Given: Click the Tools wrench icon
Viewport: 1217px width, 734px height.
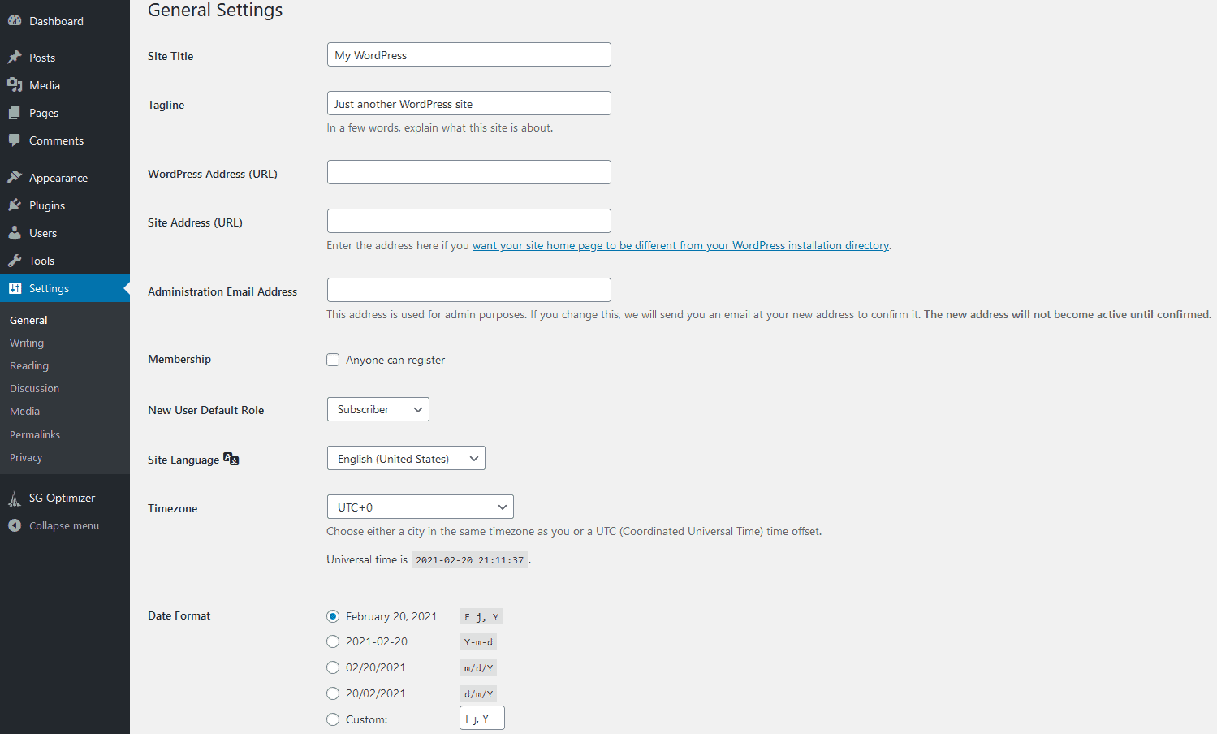Looking at the screenshot, I should coord(15,260).
